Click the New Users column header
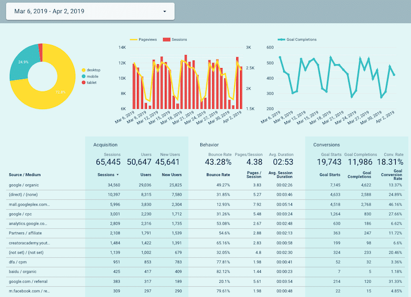Viewport: 411px width, 297px height. (171, 175)
